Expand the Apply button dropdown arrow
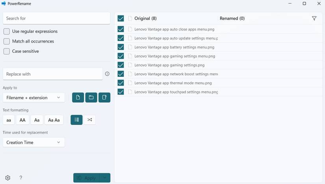 tap(105, 178)
